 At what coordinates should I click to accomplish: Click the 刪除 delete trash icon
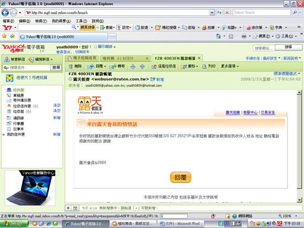pyautogui.click(x=71, y=66)
